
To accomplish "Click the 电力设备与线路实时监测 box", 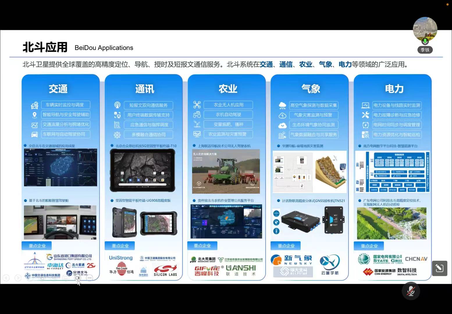I will pos(397,105).
